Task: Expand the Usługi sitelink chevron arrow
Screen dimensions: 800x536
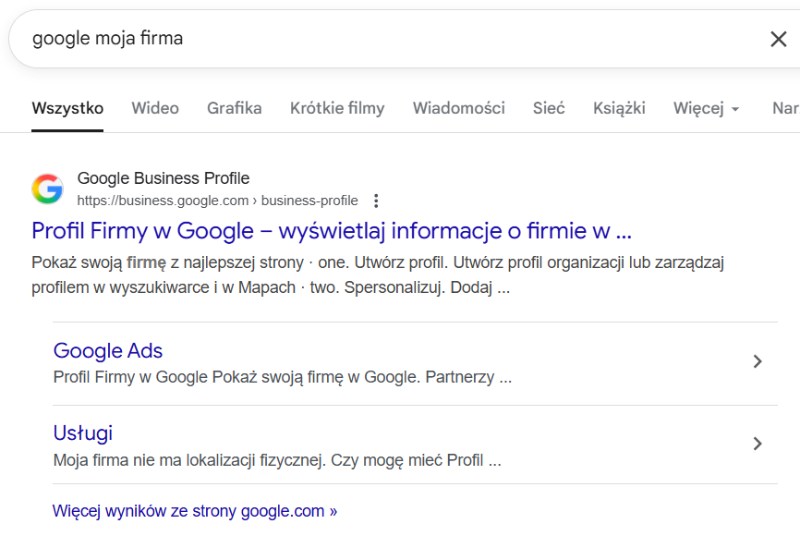Action: point(758,444)
